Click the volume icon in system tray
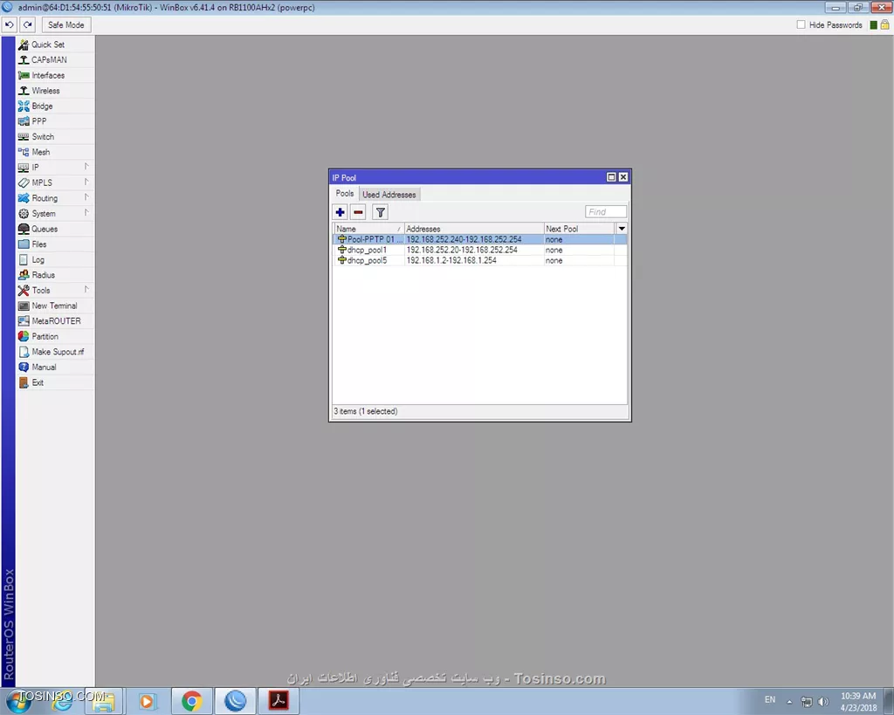The height and width of the screenshot is (715, 894). pos(822,701)
